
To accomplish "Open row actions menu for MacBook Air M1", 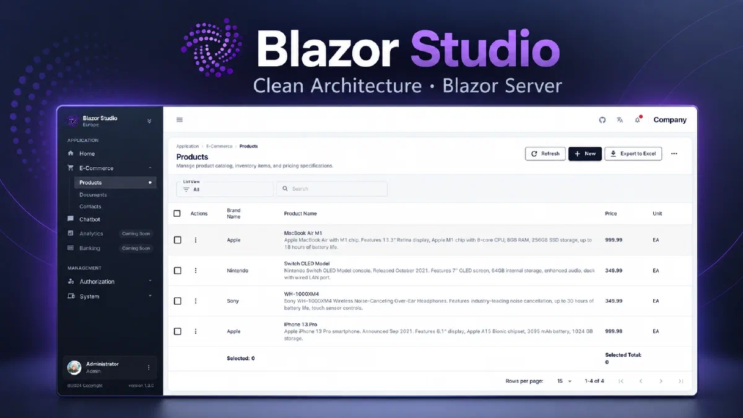I will point(196,240).
